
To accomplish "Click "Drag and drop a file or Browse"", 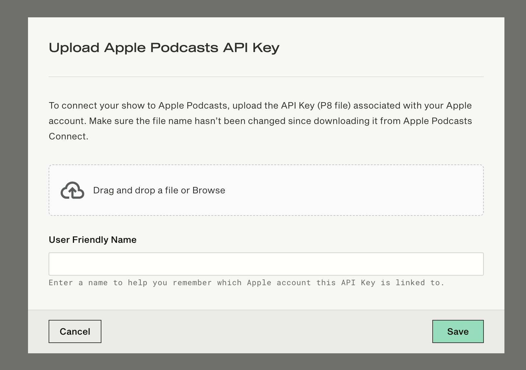I will (x=159, y=190).
